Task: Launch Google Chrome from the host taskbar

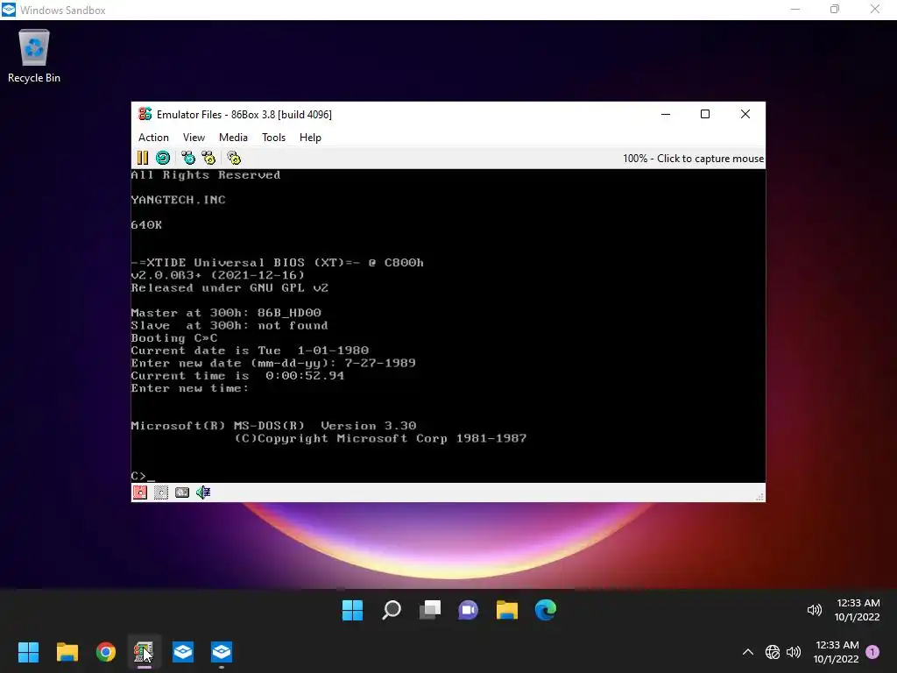Action: [106, 652]
